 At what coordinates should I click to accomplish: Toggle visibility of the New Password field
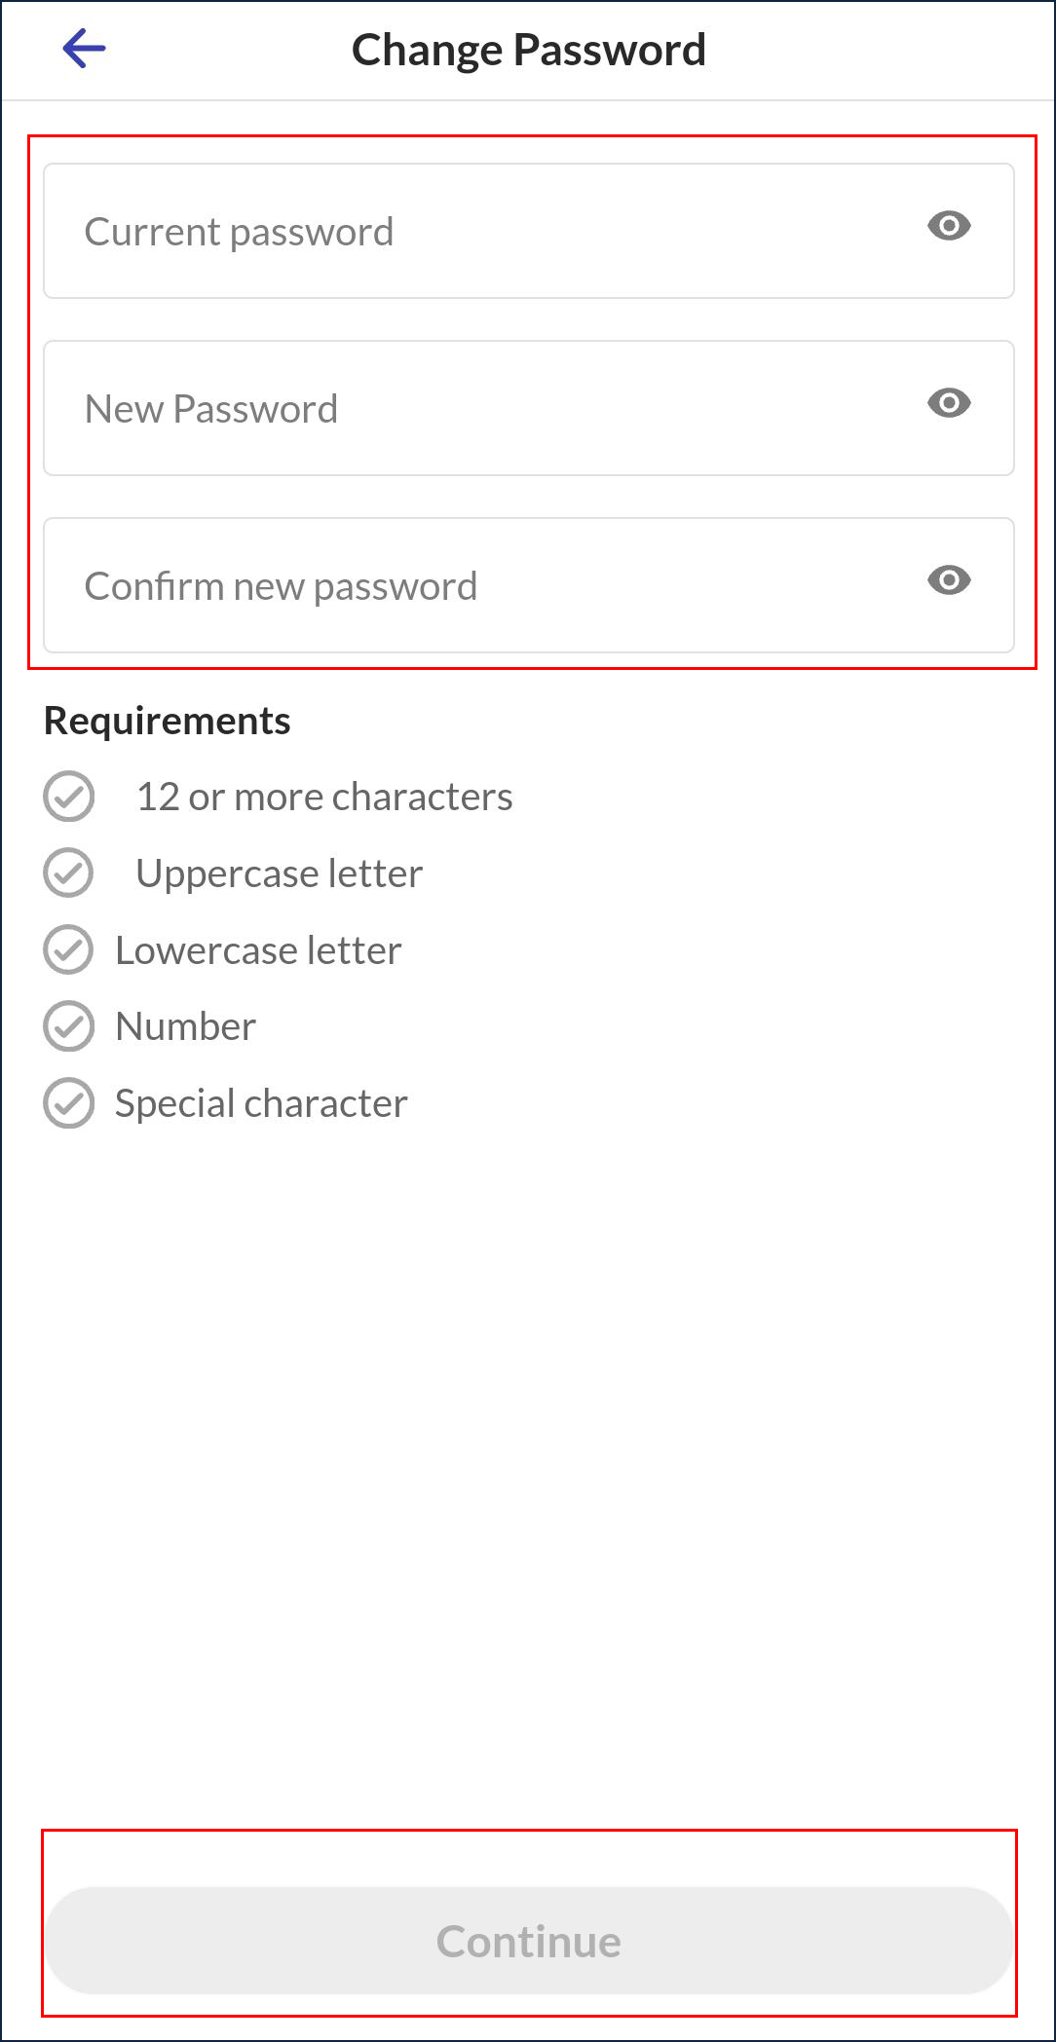[949, 403]
